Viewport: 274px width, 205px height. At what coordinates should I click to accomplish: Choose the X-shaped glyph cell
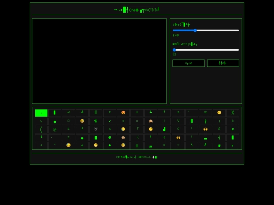(233, 113)
